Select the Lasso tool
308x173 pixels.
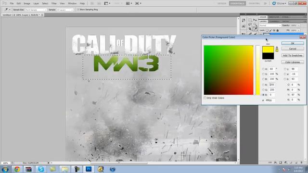[x=250, y=25]
